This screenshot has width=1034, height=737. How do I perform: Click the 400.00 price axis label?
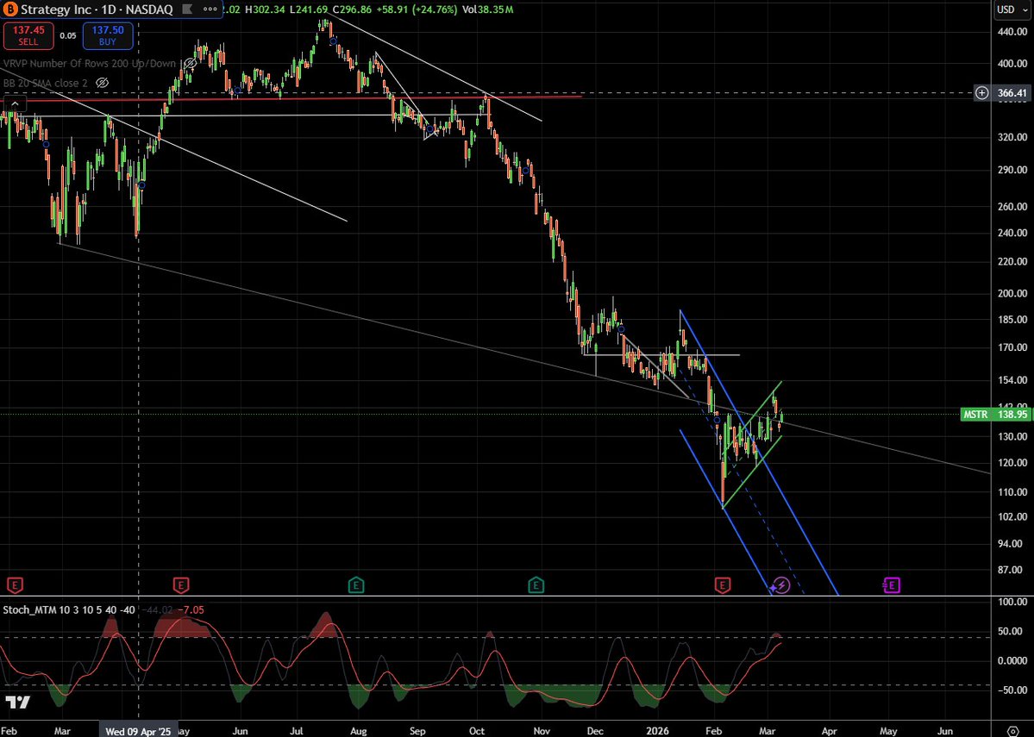pyautogui.click(x=1012, y=64)
